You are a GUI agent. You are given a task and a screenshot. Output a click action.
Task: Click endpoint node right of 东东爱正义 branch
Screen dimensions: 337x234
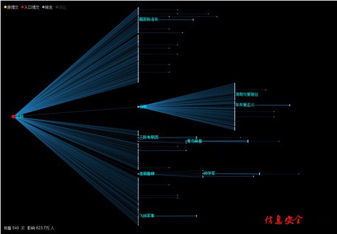(x=289, y=105)
